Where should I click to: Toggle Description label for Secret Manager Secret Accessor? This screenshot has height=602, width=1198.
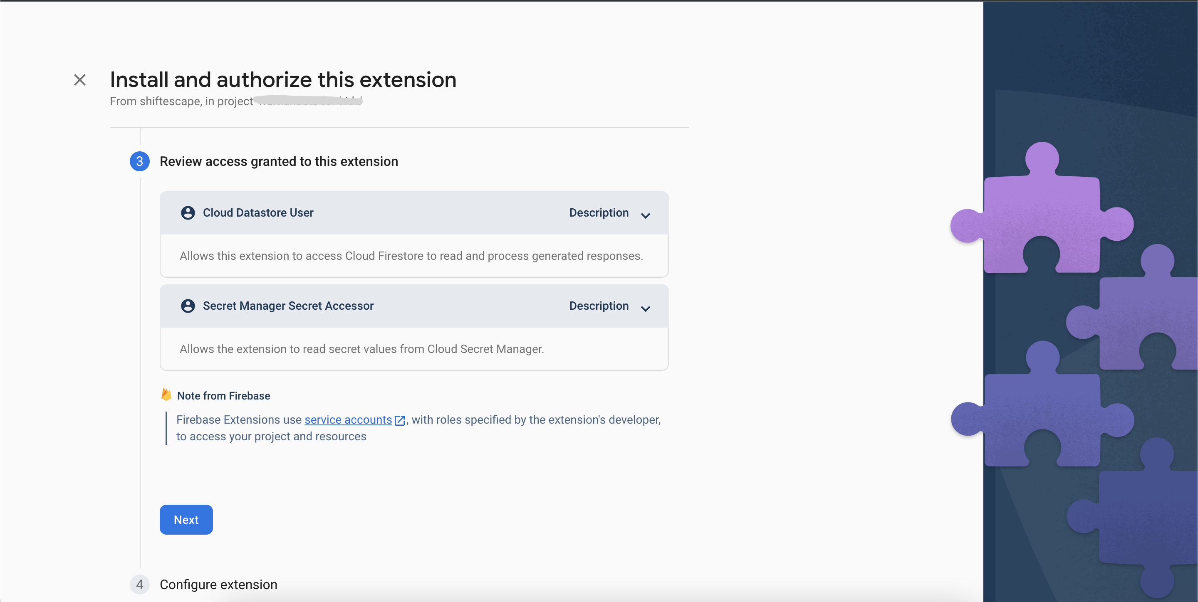click(599, 306)
